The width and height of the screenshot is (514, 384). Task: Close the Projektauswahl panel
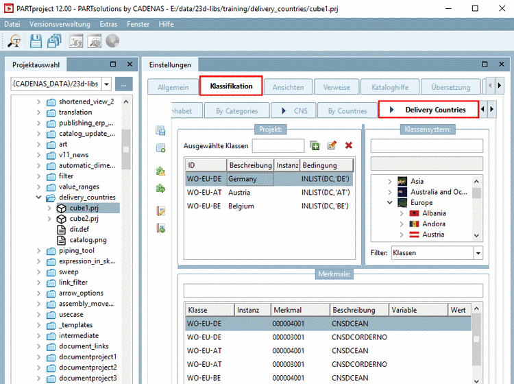point(130,64)
